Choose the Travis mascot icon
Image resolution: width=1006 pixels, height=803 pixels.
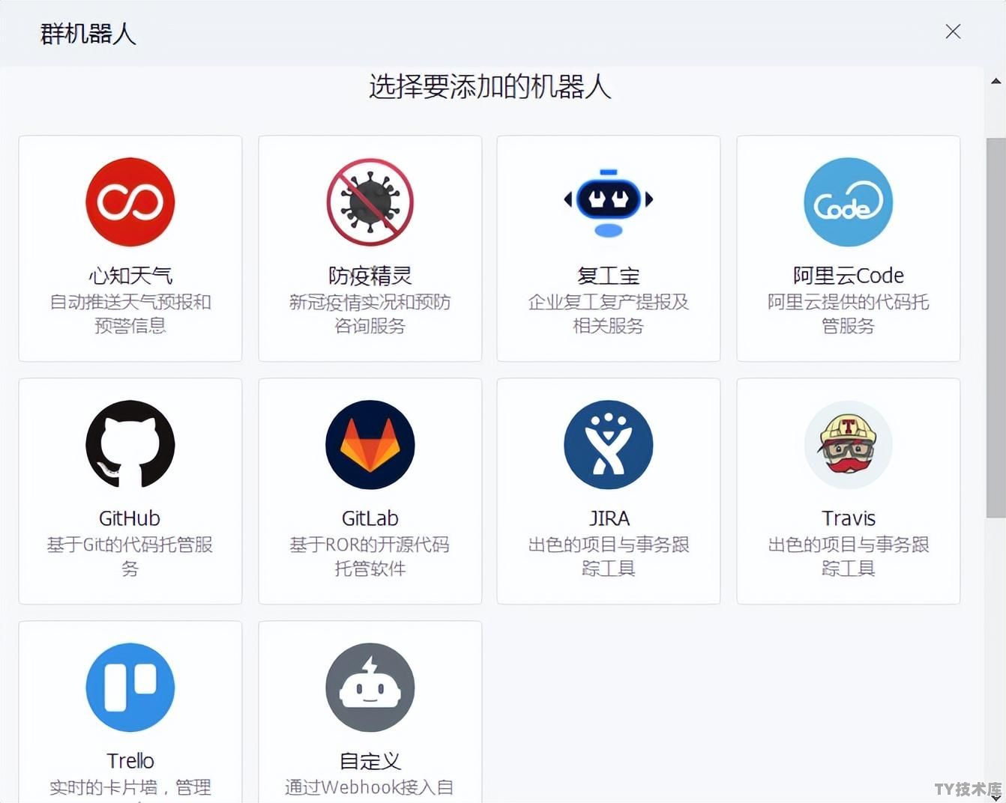point(849,445)
